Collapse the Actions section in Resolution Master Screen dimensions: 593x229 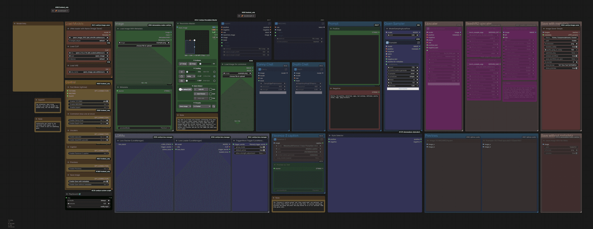coord(197,60)
